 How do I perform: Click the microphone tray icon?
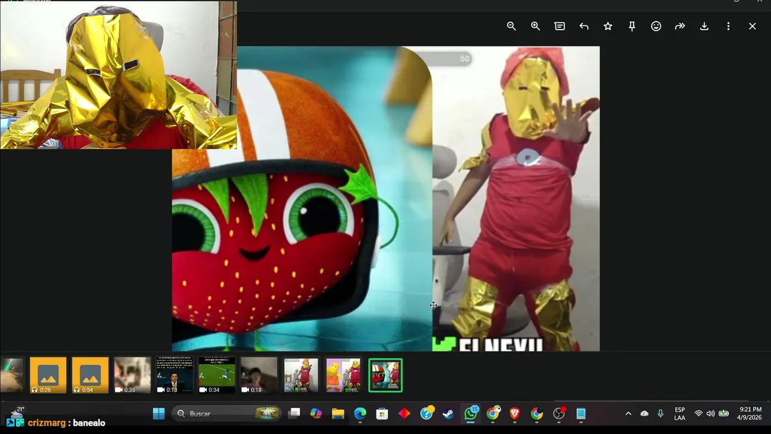coord(661,414)
